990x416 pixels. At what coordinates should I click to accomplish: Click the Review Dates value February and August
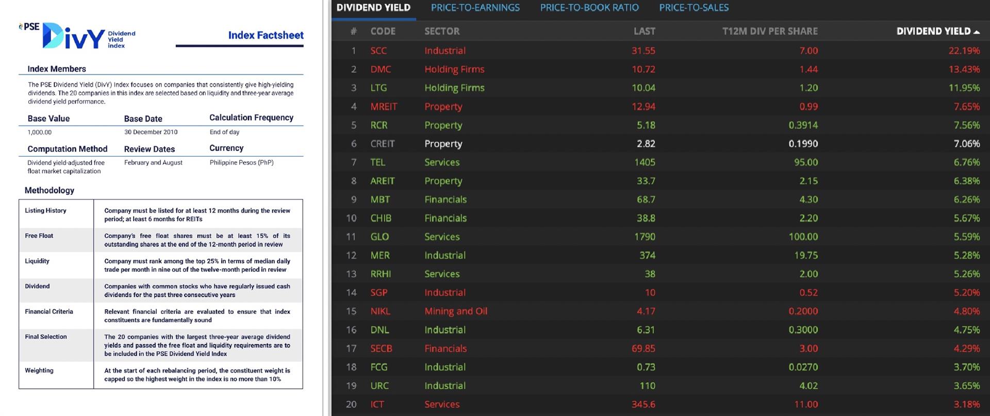153,162
